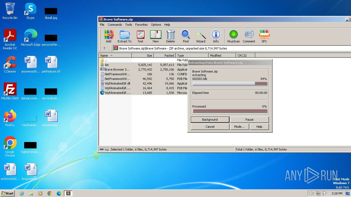This screenshot has height=197, width=351.
Task: Select the file row sized 46,592
Action: pos(143,79)
